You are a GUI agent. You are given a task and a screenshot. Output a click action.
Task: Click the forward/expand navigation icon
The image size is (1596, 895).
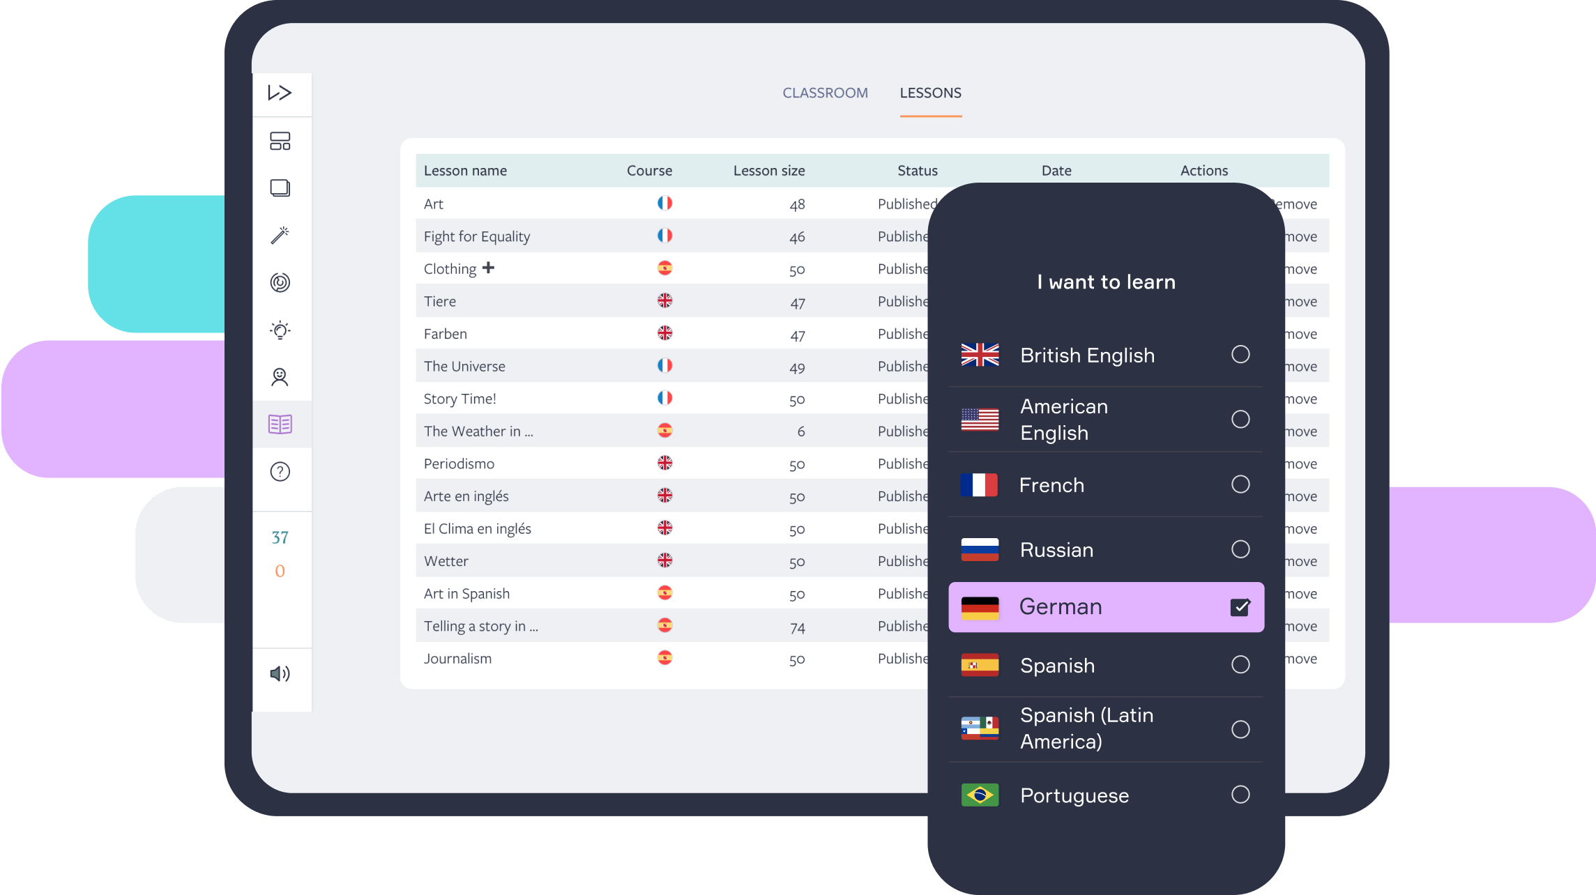point(278,92)
